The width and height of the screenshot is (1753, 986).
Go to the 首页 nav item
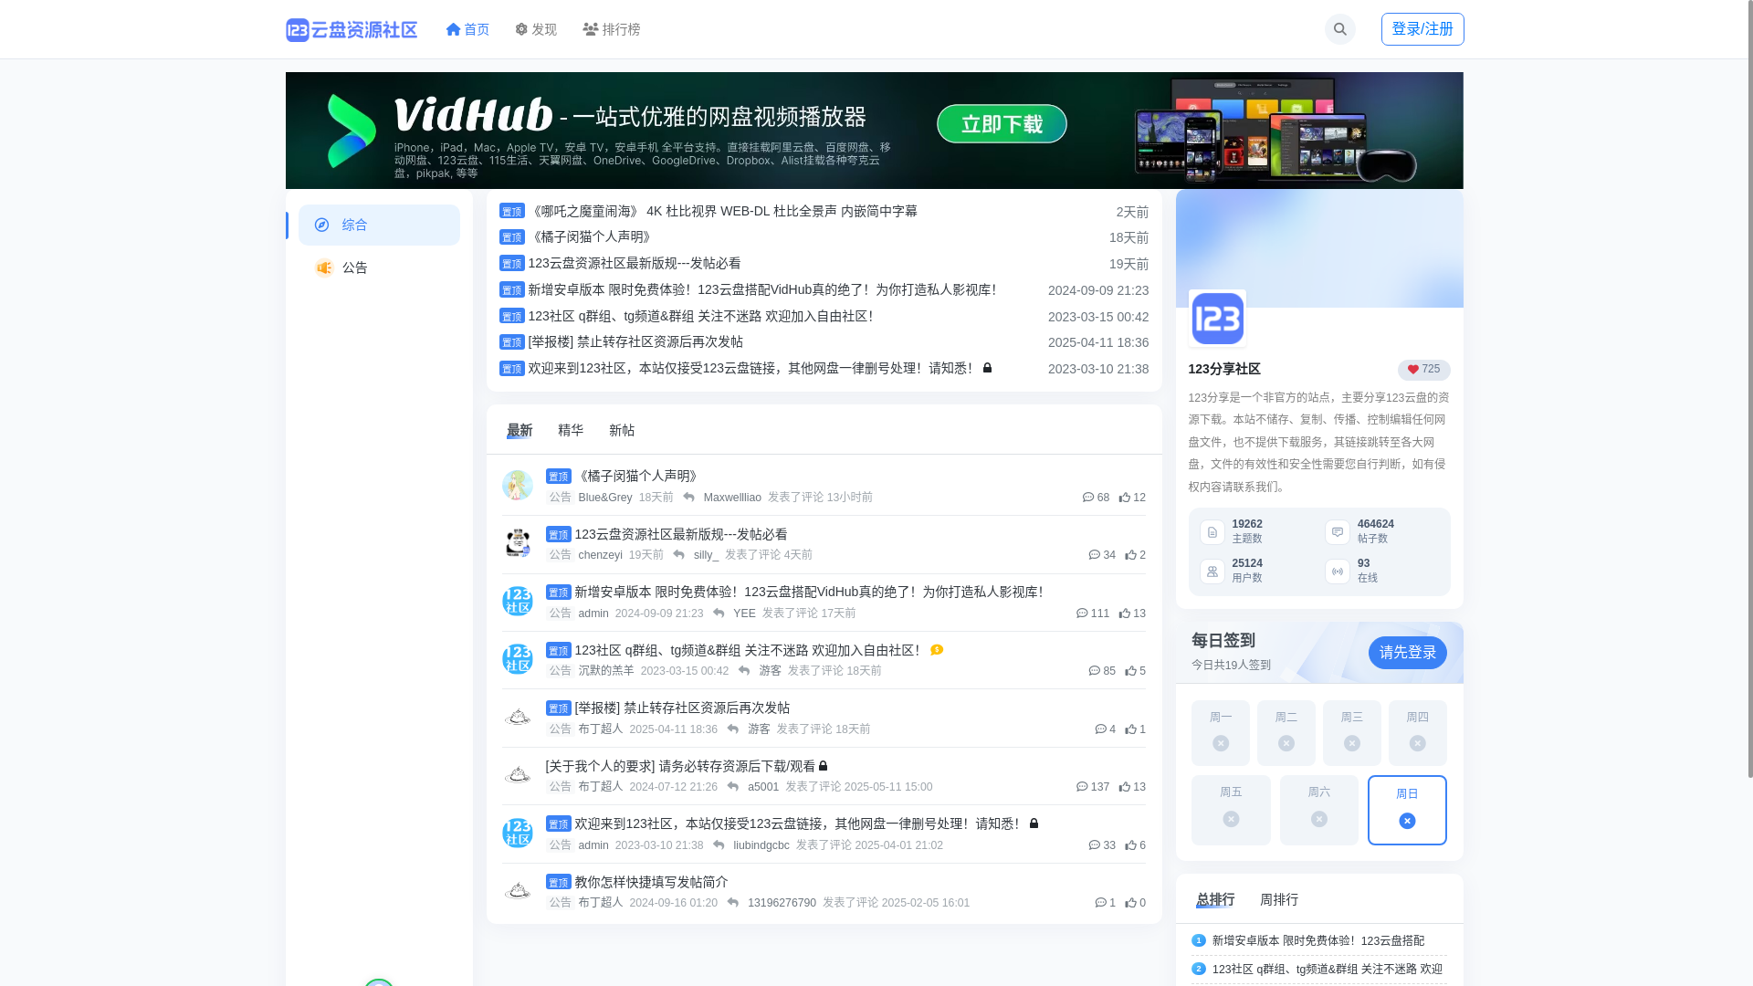click(x=467, y=29)
